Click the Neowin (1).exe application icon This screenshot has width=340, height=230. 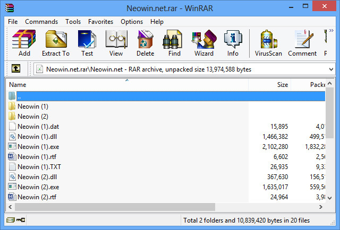(12, 146)
